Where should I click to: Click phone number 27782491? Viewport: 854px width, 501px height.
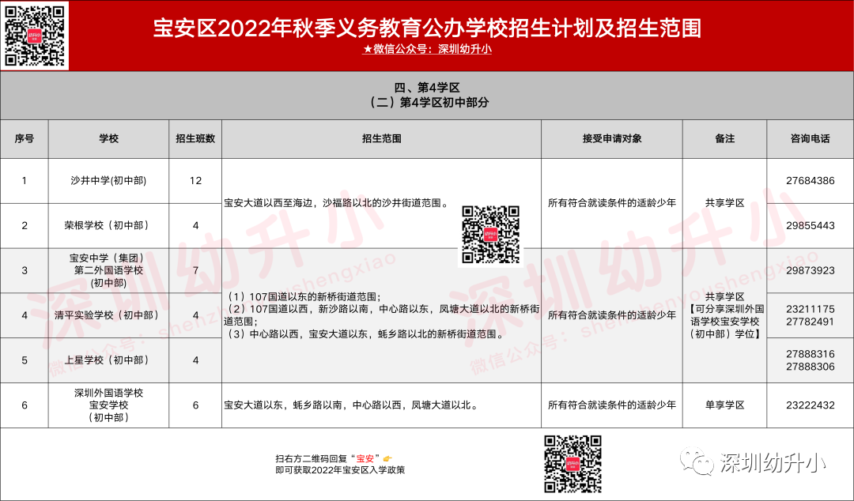tap(810, 322)
